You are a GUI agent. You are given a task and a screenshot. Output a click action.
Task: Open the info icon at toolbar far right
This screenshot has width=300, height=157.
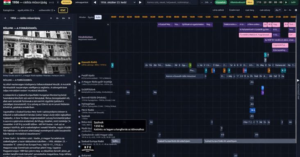(296, 10)
